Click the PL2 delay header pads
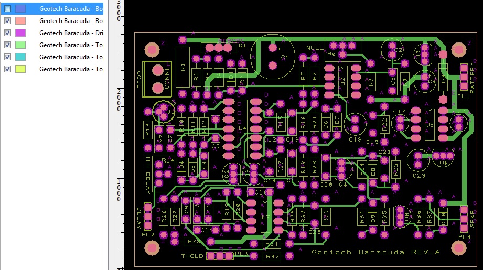 pos(147,217)
